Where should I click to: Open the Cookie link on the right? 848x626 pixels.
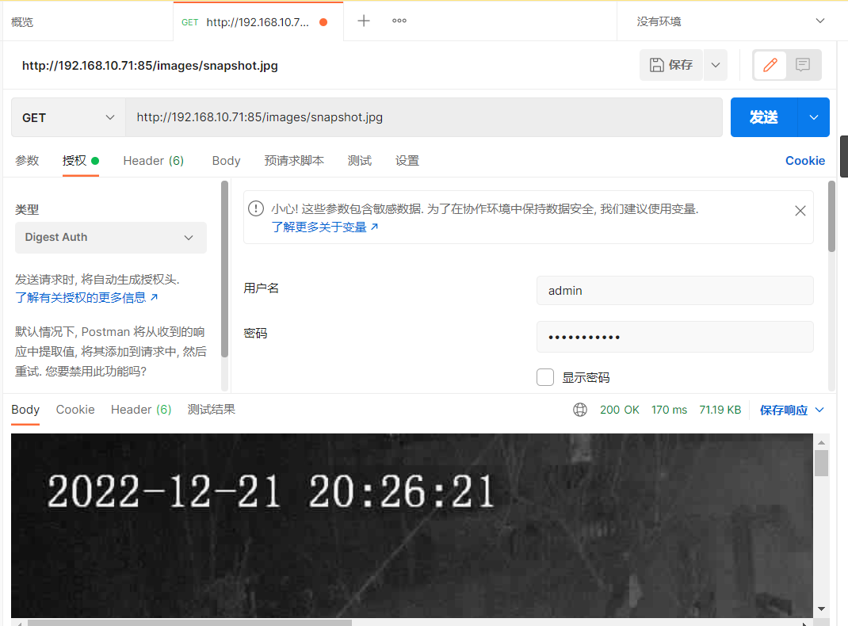click(x=805, y=161)
